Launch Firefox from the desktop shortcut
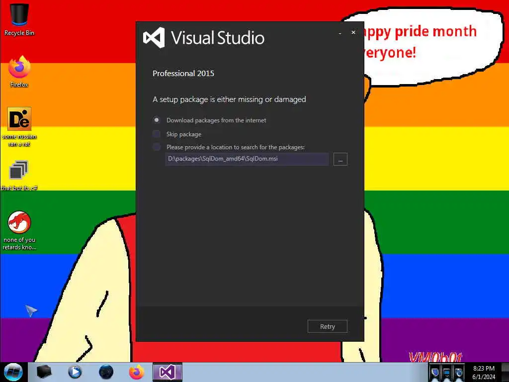 click(19, 72)
